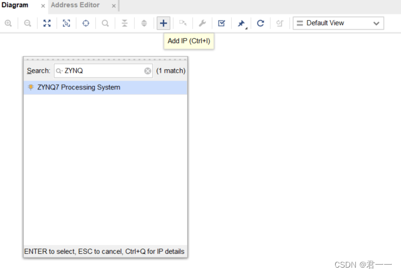Image resolution: width=401 pixels, height=274 pixels.
Task: Click the Collapse All icon
Action: 125,23
